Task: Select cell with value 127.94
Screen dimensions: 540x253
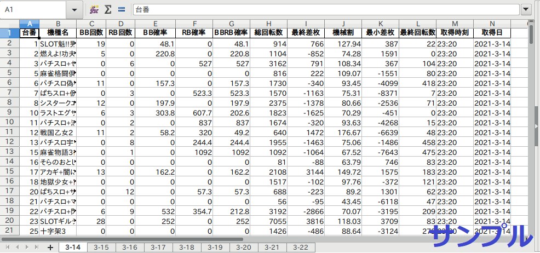Action: [x=343, y=44]
